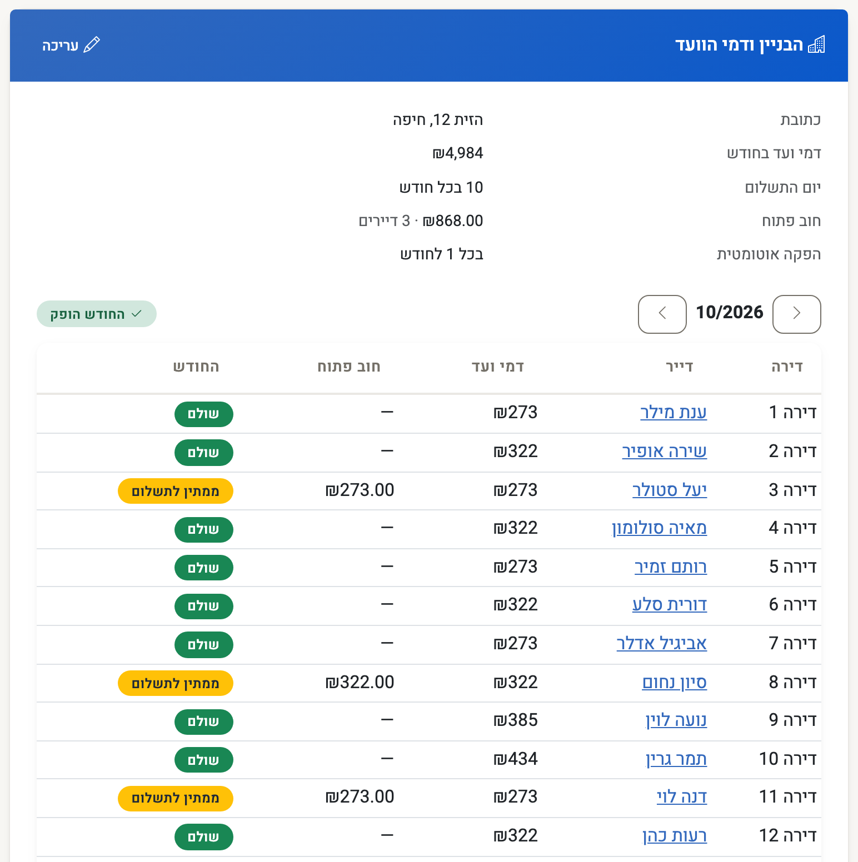Open tenant ענת מילר

(x=674, y=412)
